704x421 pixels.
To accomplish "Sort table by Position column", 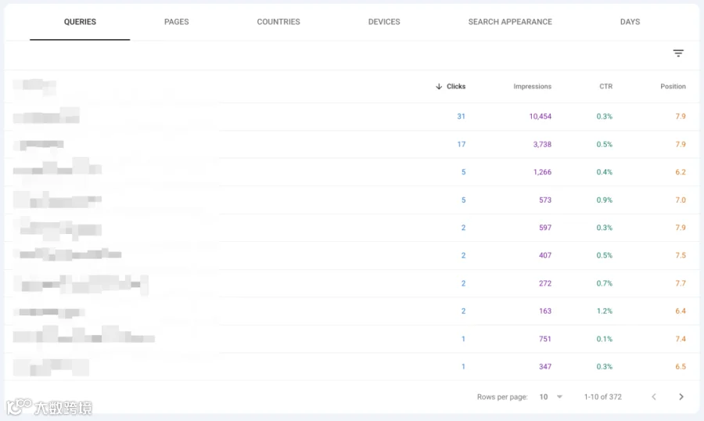I will click(x=673, y=86).
